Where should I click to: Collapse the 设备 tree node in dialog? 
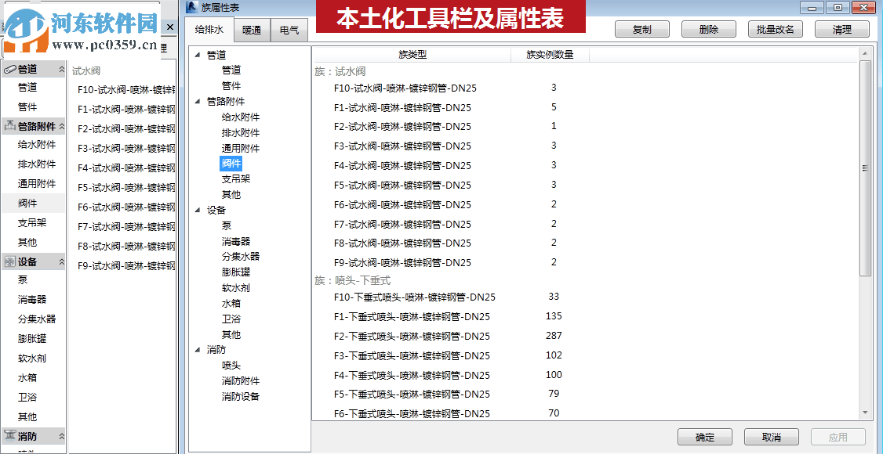coord(198,210)
